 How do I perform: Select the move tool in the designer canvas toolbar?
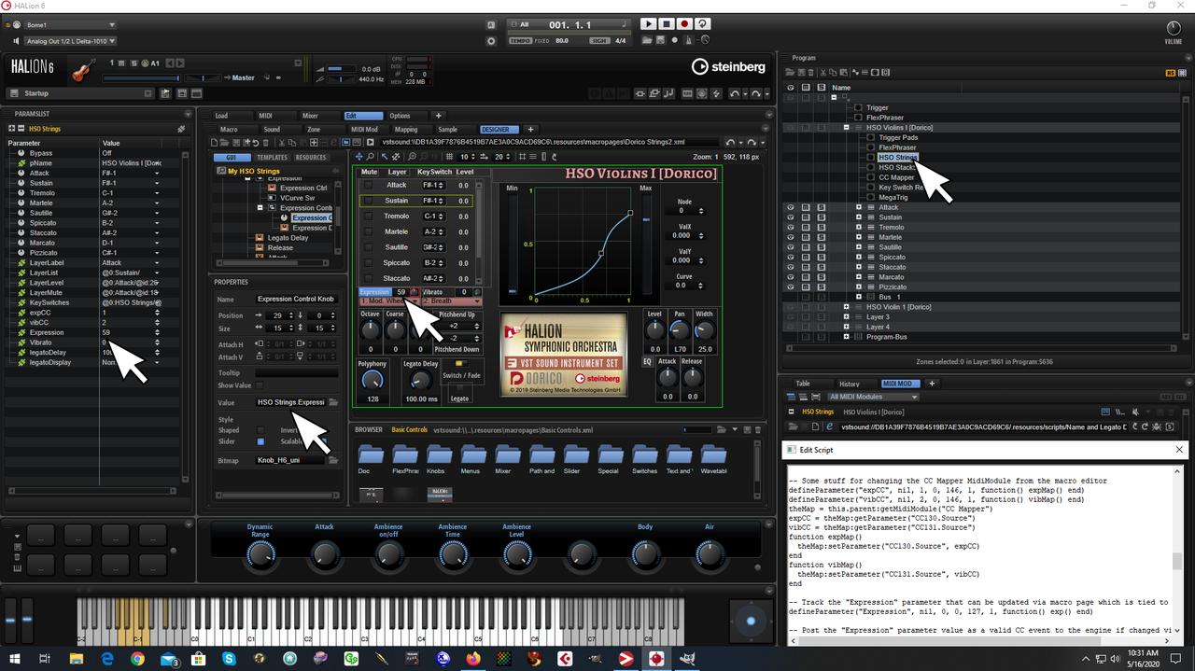coord(359,157)
